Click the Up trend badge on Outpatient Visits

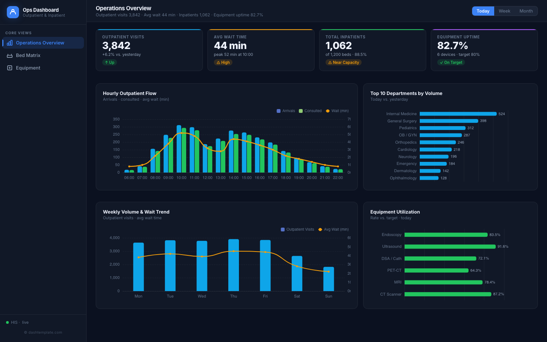click(x=110, y=62)
